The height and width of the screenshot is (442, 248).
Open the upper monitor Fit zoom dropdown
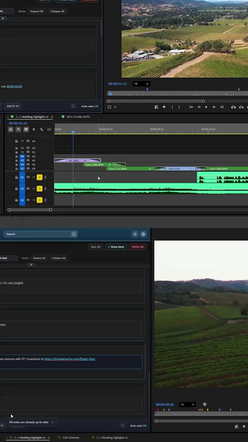(141, 84)
